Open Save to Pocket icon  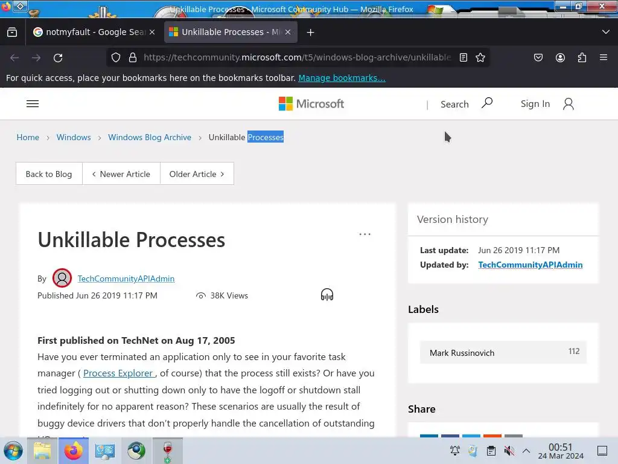pos(538,57)
